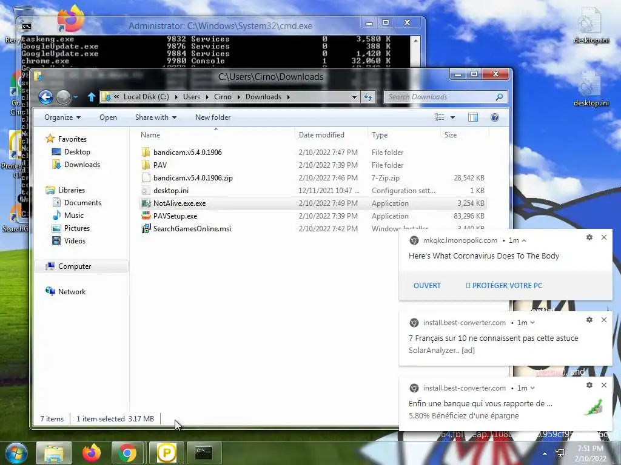Click OUVERT in coronavirus notification
The height and width of the screenshot is (465, 621).
pos(427,286)
